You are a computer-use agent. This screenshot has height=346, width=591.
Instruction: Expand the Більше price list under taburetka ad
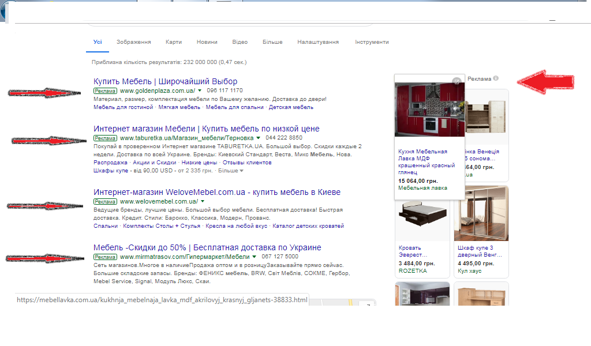point(231,171)
